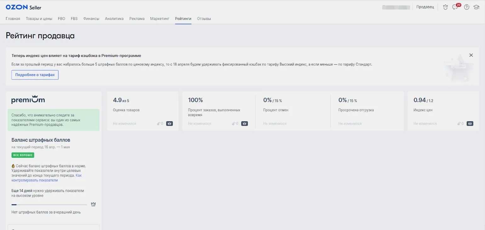Click the cat mascot icon in header
The image size is (485, 230).
[445, 7]
